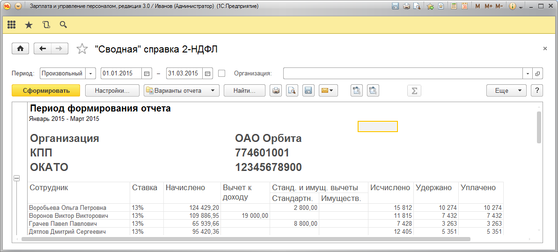558x252 pixels.
Task: Click the Сформировать button
Action: 46,90
